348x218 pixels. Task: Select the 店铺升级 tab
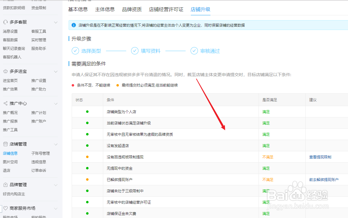(x=200, y=9)
